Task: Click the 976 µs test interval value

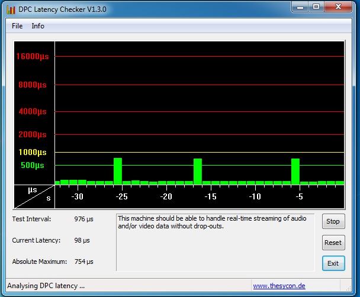Action: (83, 219)
